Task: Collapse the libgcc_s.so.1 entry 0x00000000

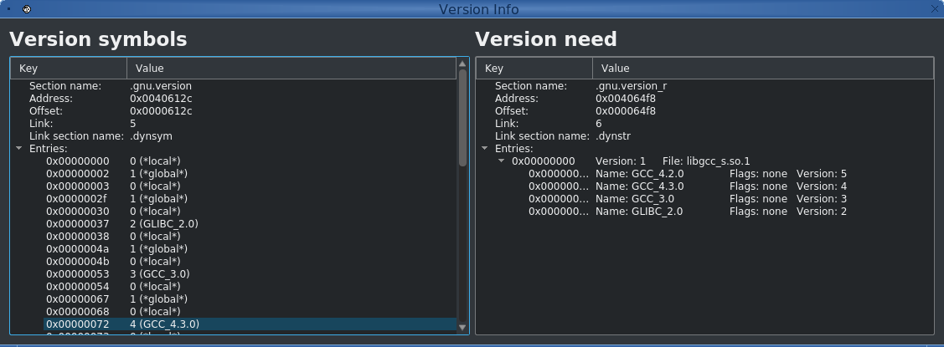Action: tap(501, 161)
